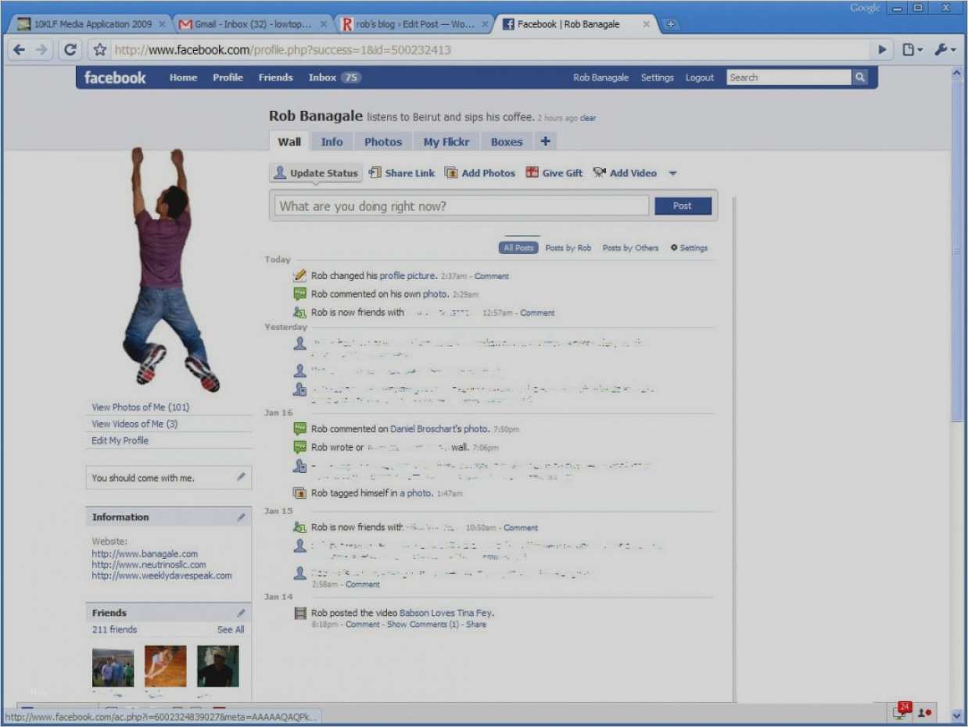Image resolution: width=968 pixels, height=727 pixels.
Task: Open the wrench tools menu
Action: pos(945,49)
